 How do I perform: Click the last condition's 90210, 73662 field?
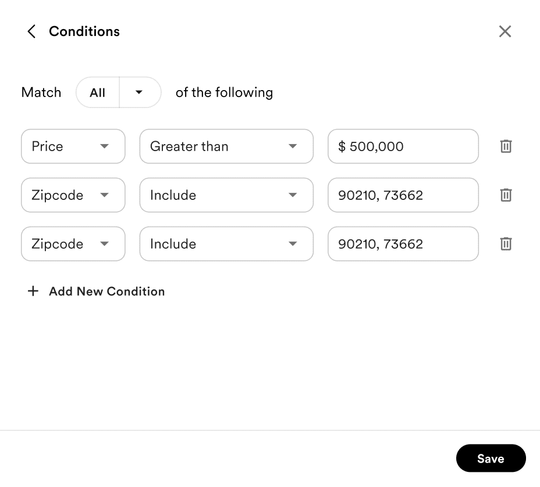[403, 244]
